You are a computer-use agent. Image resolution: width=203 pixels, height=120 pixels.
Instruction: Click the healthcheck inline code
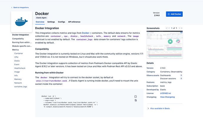87,36
